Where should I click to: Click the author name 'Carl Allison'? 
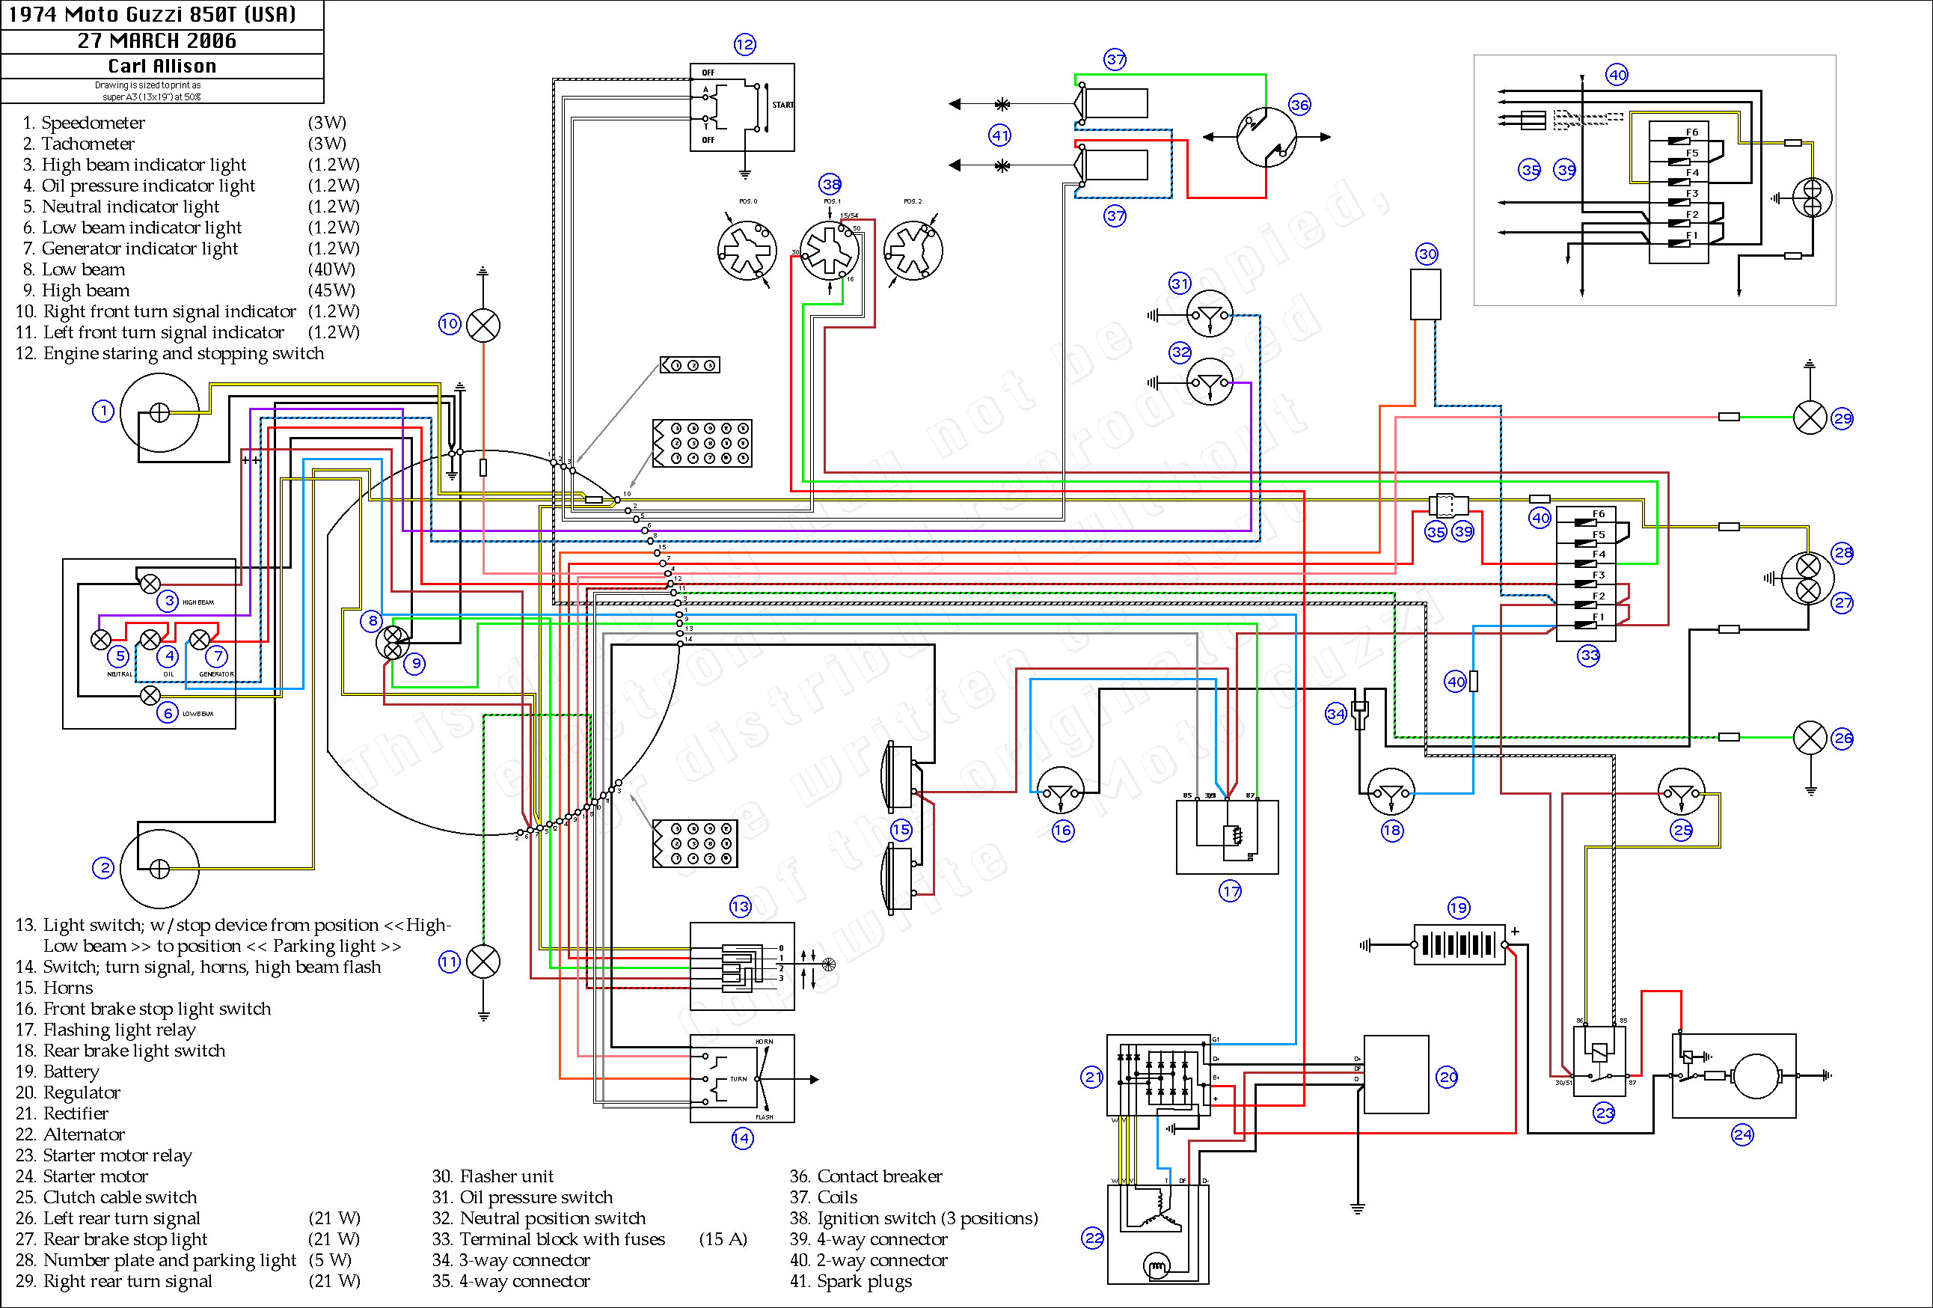[162, 66]
